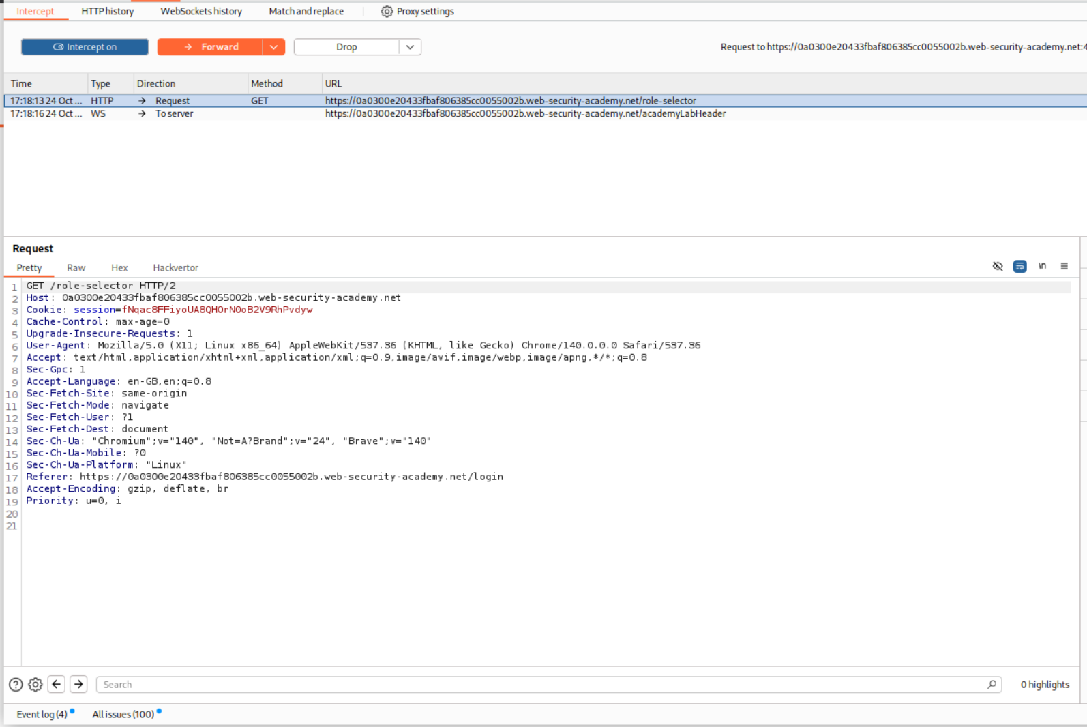Toggle the line wrap icon
This screenshot has width=1087, height=727.
click(x=1019, y=267)
